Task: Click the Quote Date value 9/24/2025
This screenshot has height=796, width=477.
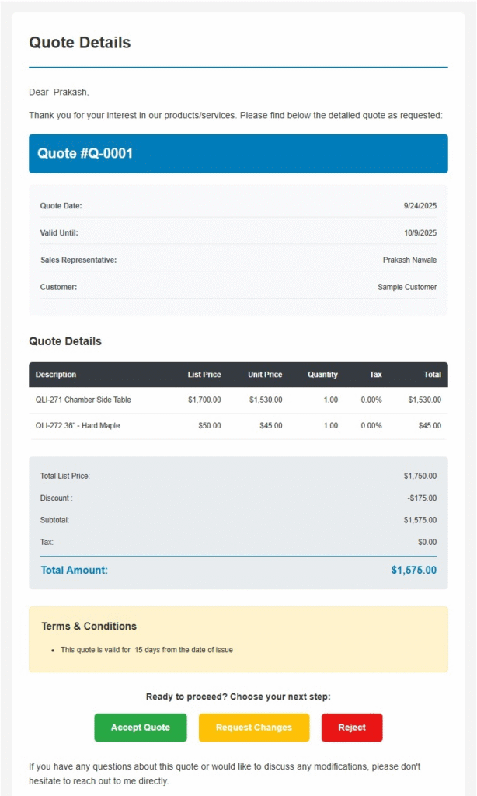Action: pyautogui.click(x=420, y=206)
